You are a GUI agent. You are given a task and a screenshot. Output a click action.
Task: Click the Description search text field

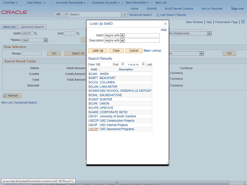[x=142, y=40]
